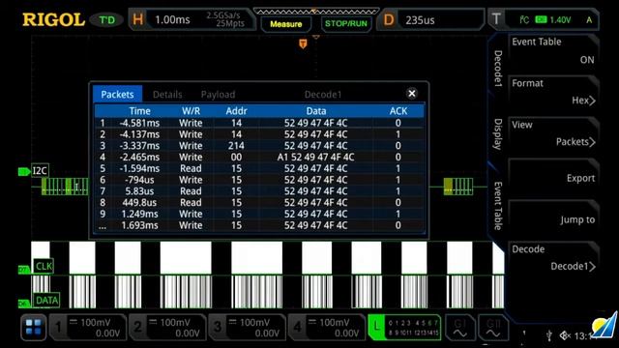Click the RIGOL logo
The image size is (619, 348).
[x=53, y=19]
